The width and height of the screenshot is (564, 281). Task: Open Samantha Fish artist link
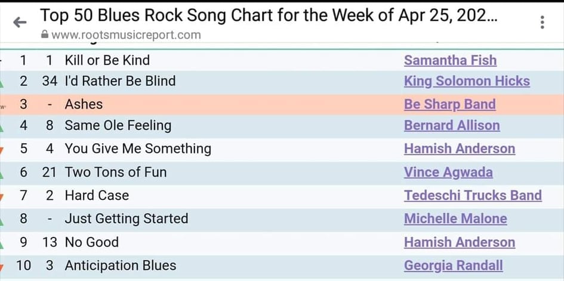tap(451, 60)
